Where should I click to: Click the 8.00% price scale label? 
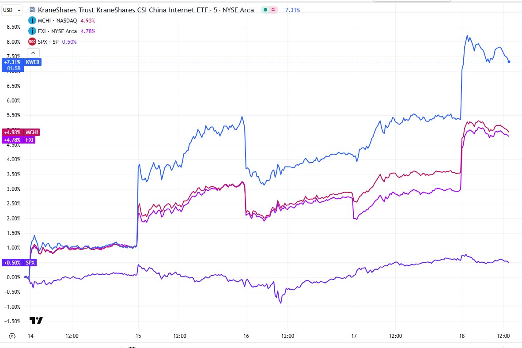click(x=13, y=42)
